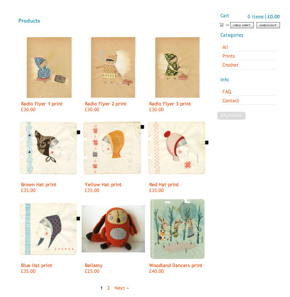Open the Brown Hat print thumbnail
290x297 pixels.
click(48, 148)
